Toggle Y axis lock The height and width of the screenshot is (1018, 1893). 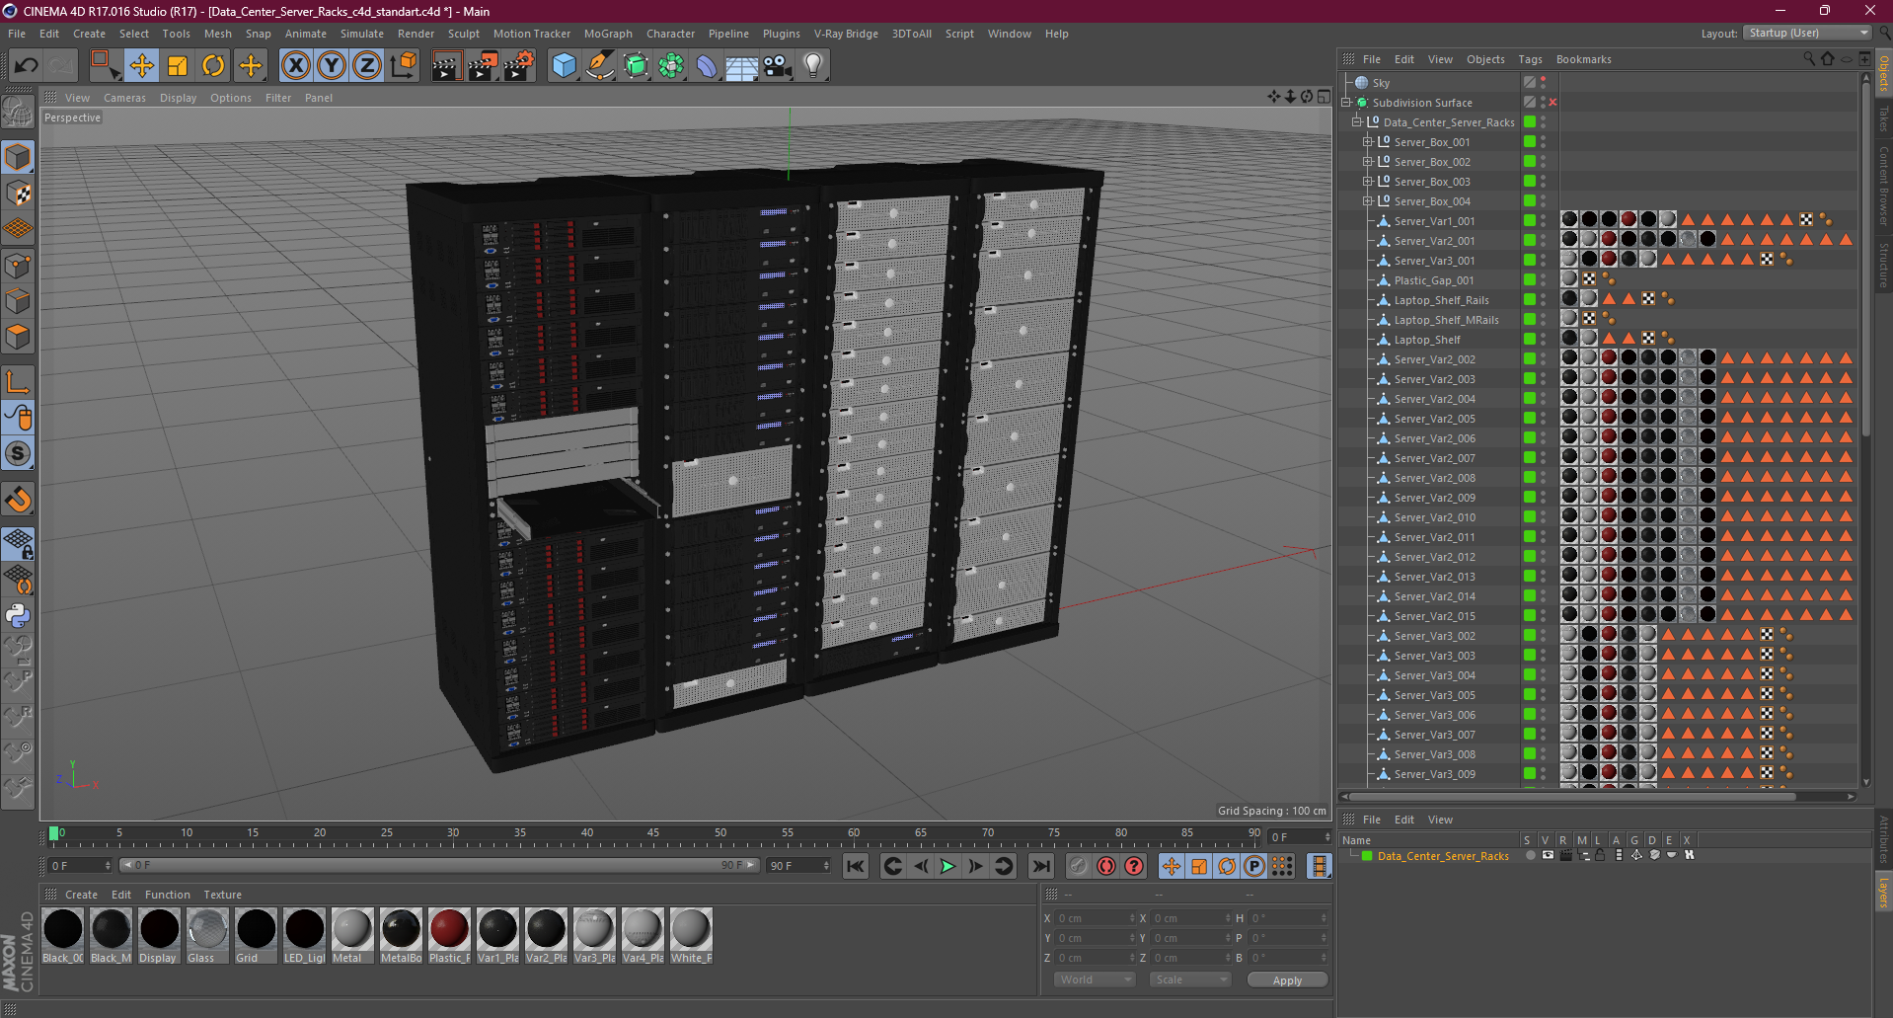pos(332,66)
